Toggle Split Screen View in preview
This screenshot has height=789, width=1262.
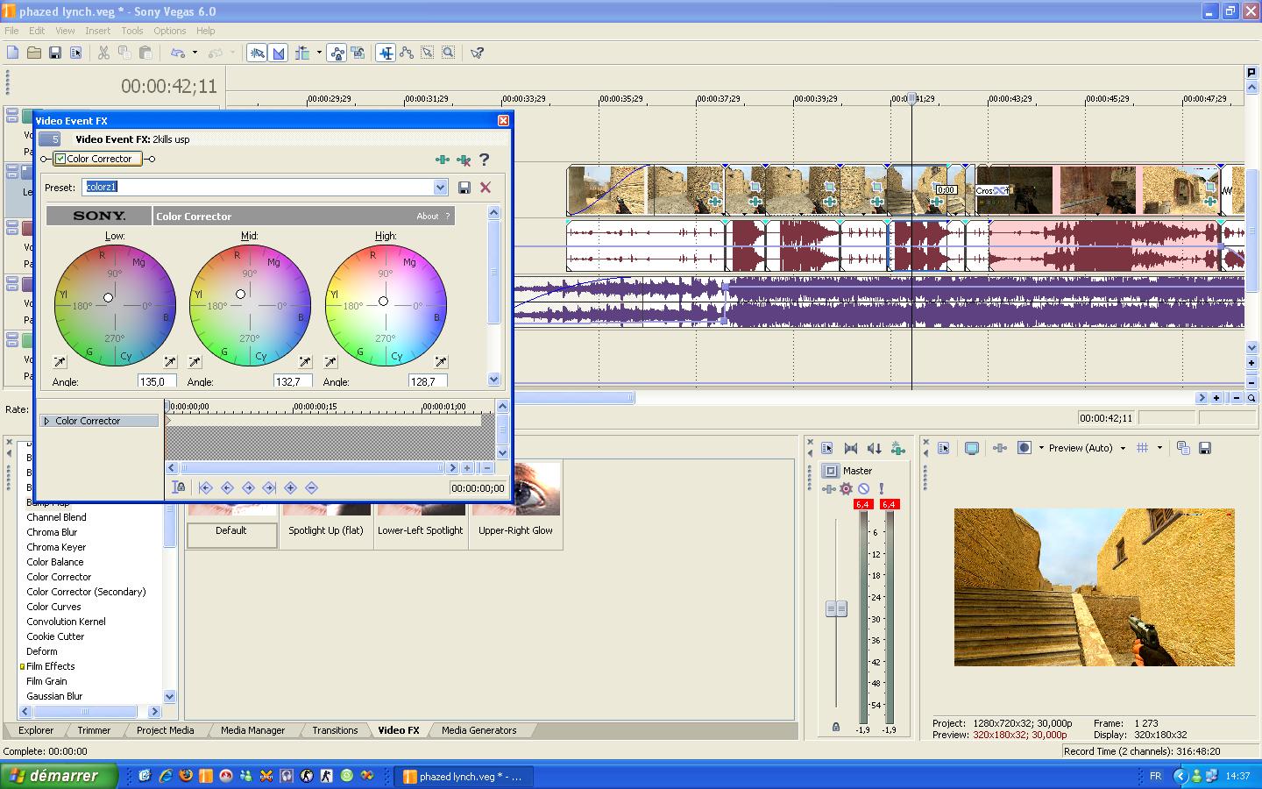1024,448
